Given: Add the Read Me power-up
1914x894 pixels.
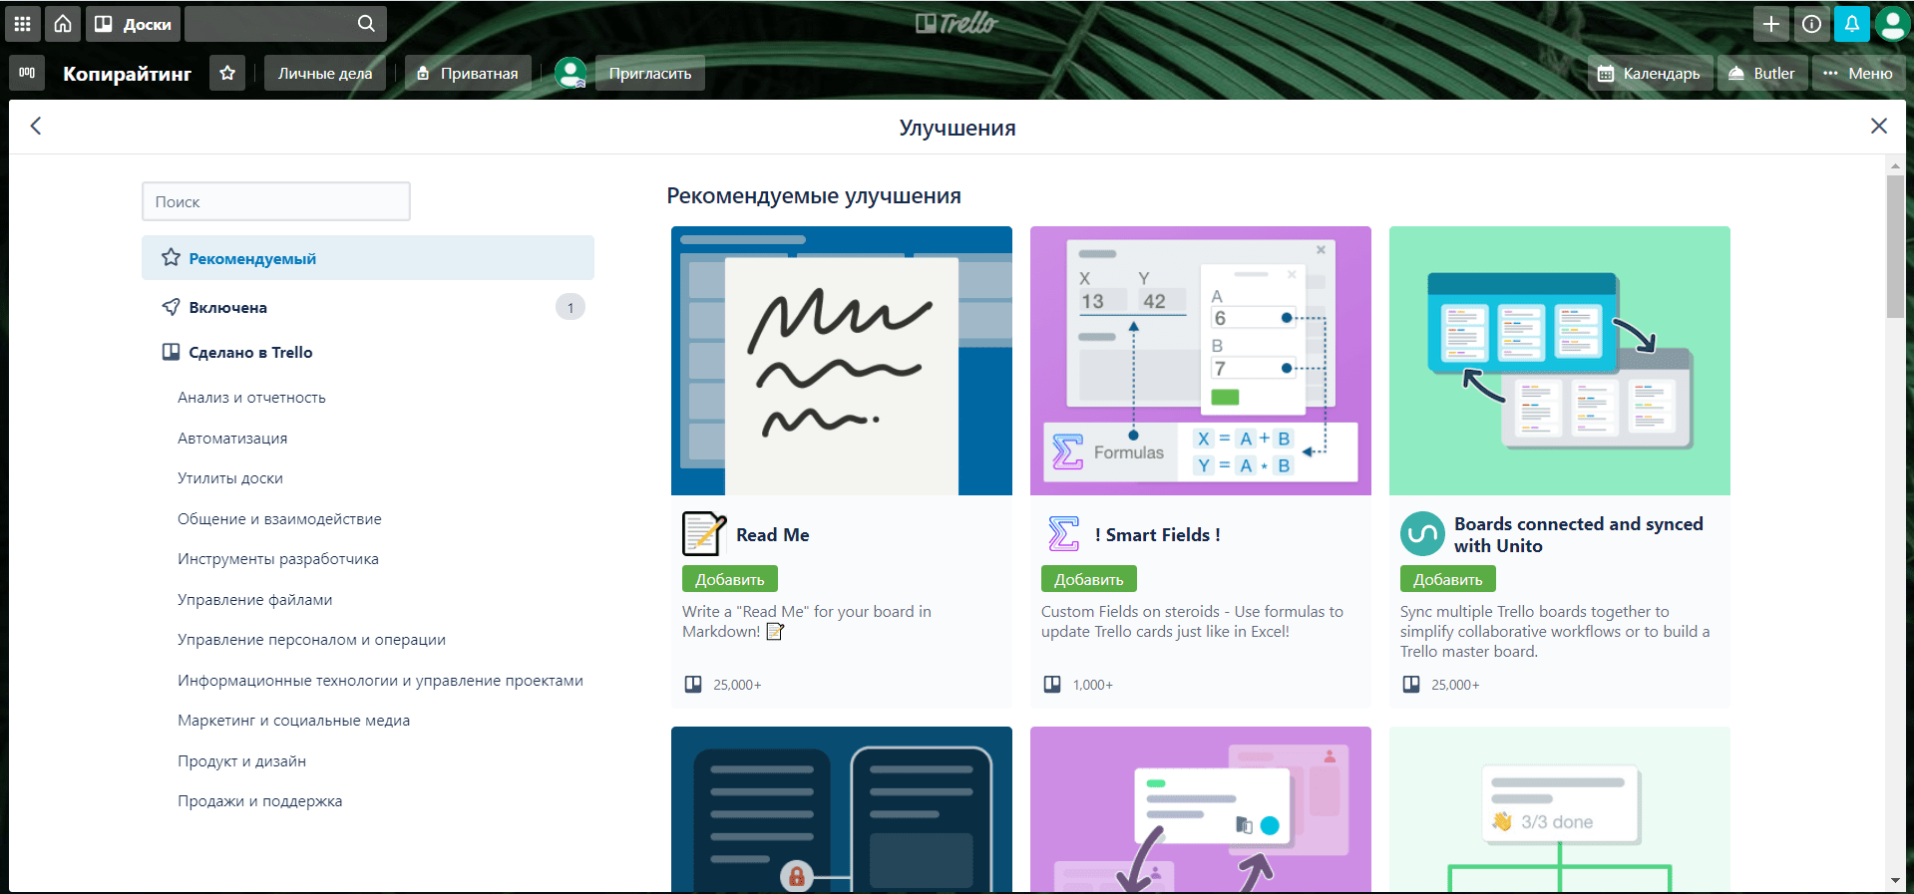Looking at the screenshot, I should tap(730, 579).
